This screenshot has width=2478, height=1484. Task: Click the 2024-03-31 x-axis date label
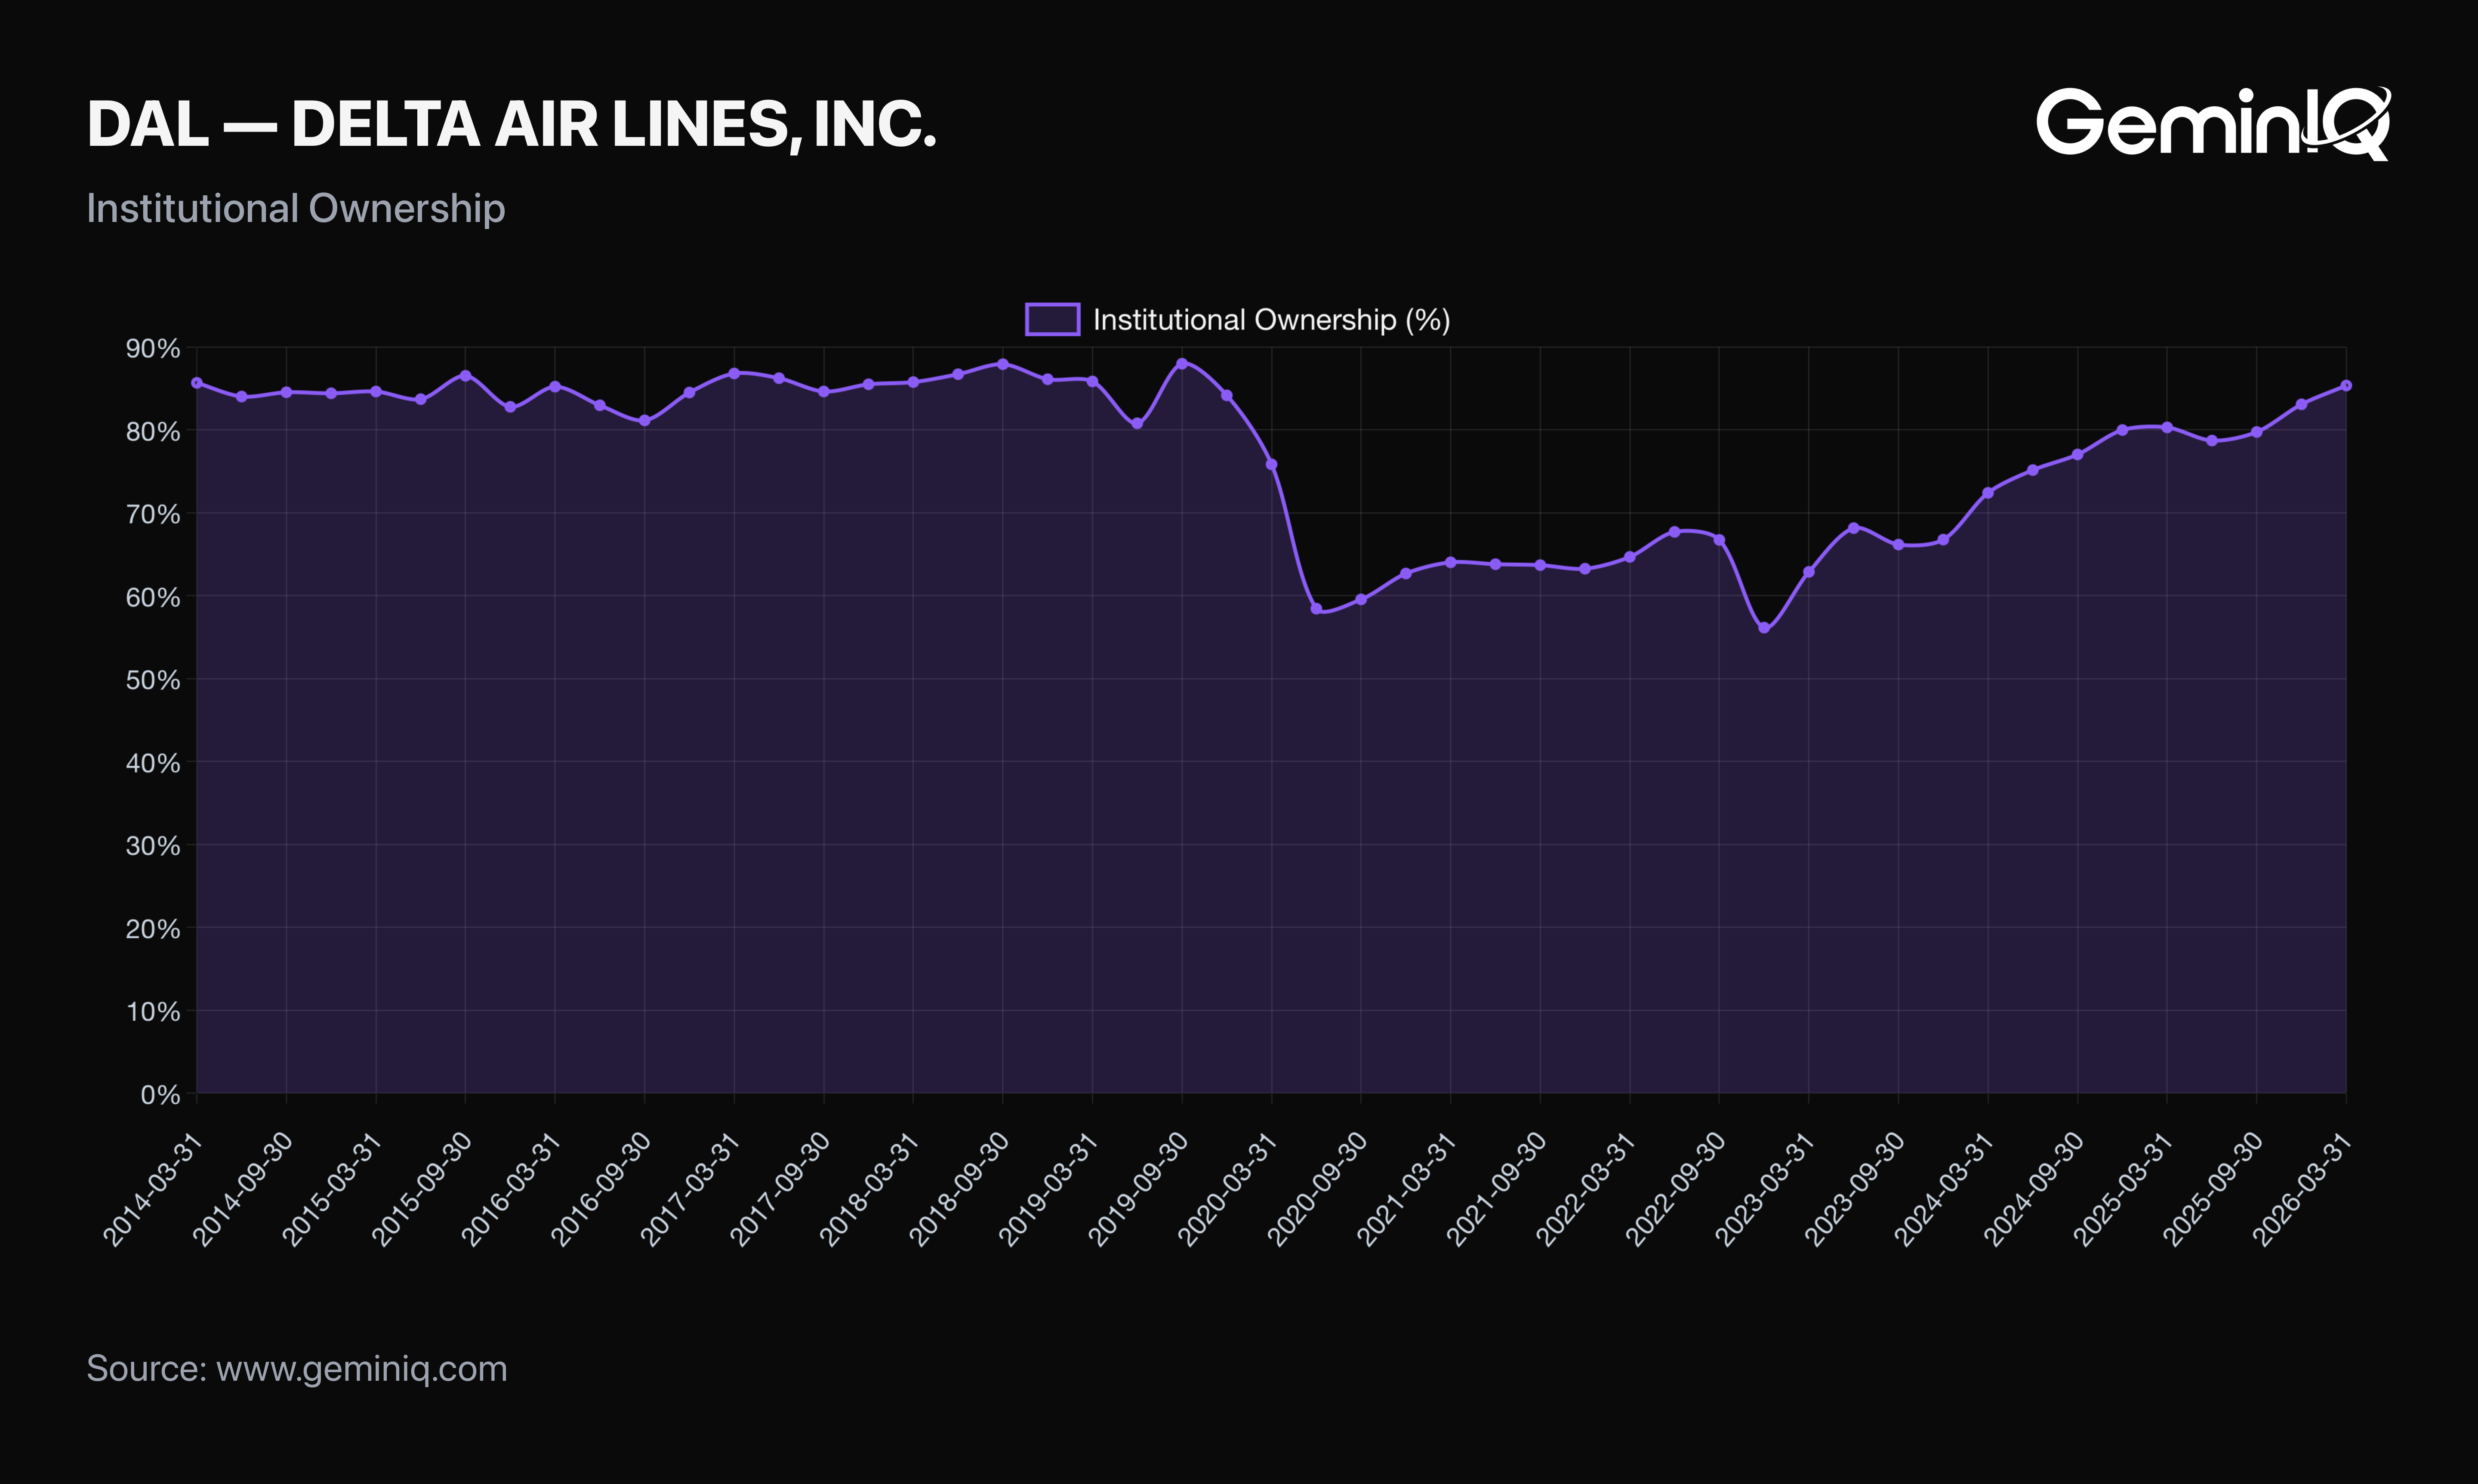point(1945,1189)
